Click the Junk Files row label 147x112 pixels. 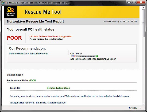click(x=15, y=88)
